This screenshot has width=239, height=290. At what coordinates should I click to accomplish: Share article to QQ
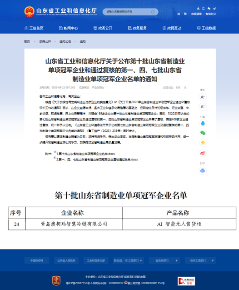(x=203, y=123)
